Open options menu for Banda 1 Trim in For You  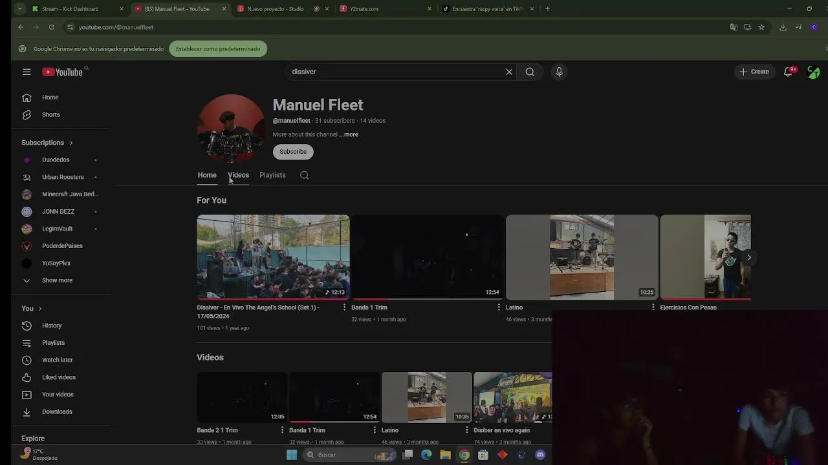click(499, 307)
